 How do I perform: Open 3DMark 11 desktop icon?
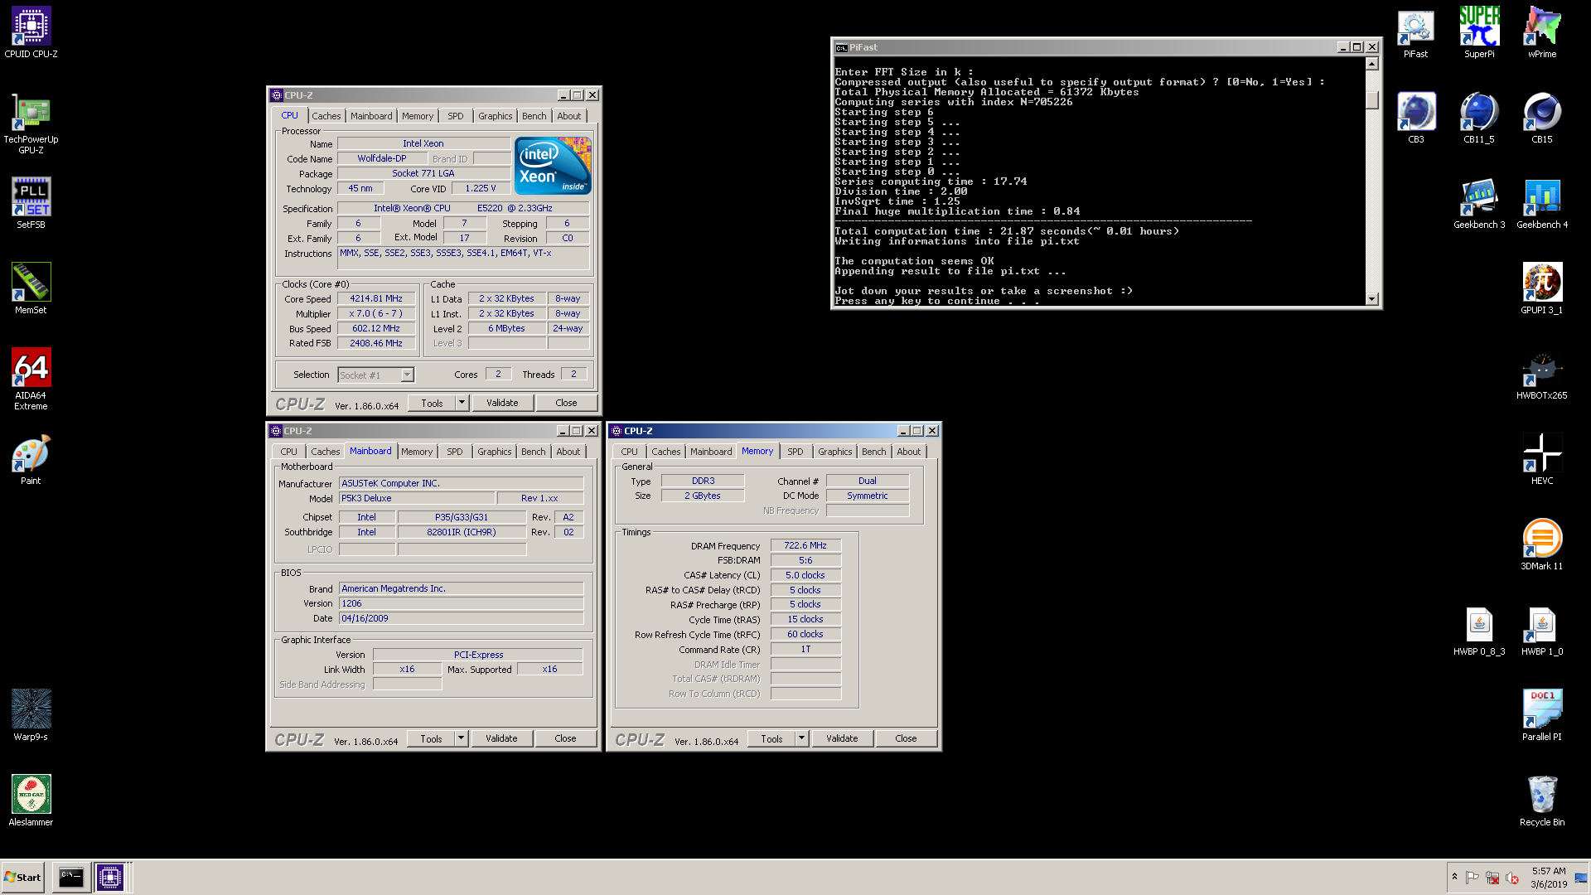1542,545
